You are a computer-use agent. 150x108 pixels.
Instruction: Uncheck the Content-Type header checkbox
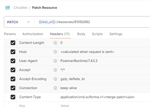13,97
